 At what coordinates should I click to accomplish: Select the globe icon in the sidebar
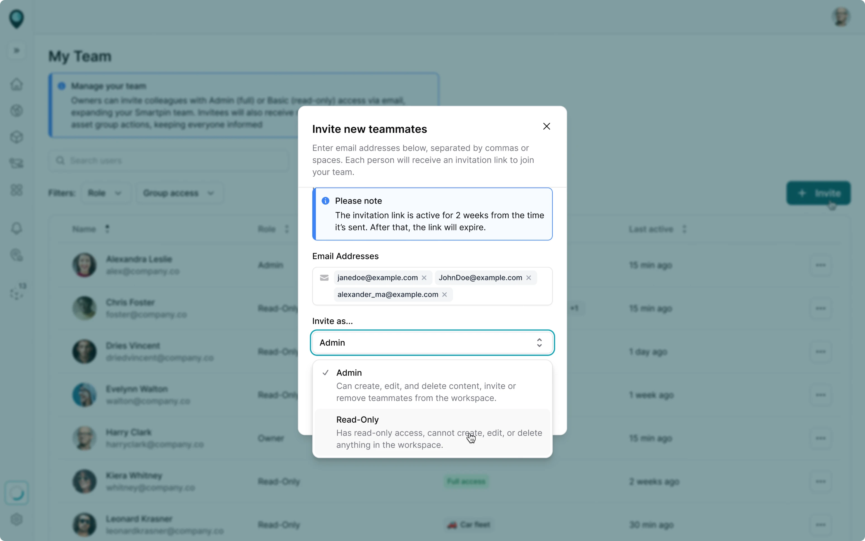16,111
